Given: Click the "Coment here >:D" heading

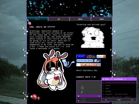Looking at the screenshot, I should [86, 77].
